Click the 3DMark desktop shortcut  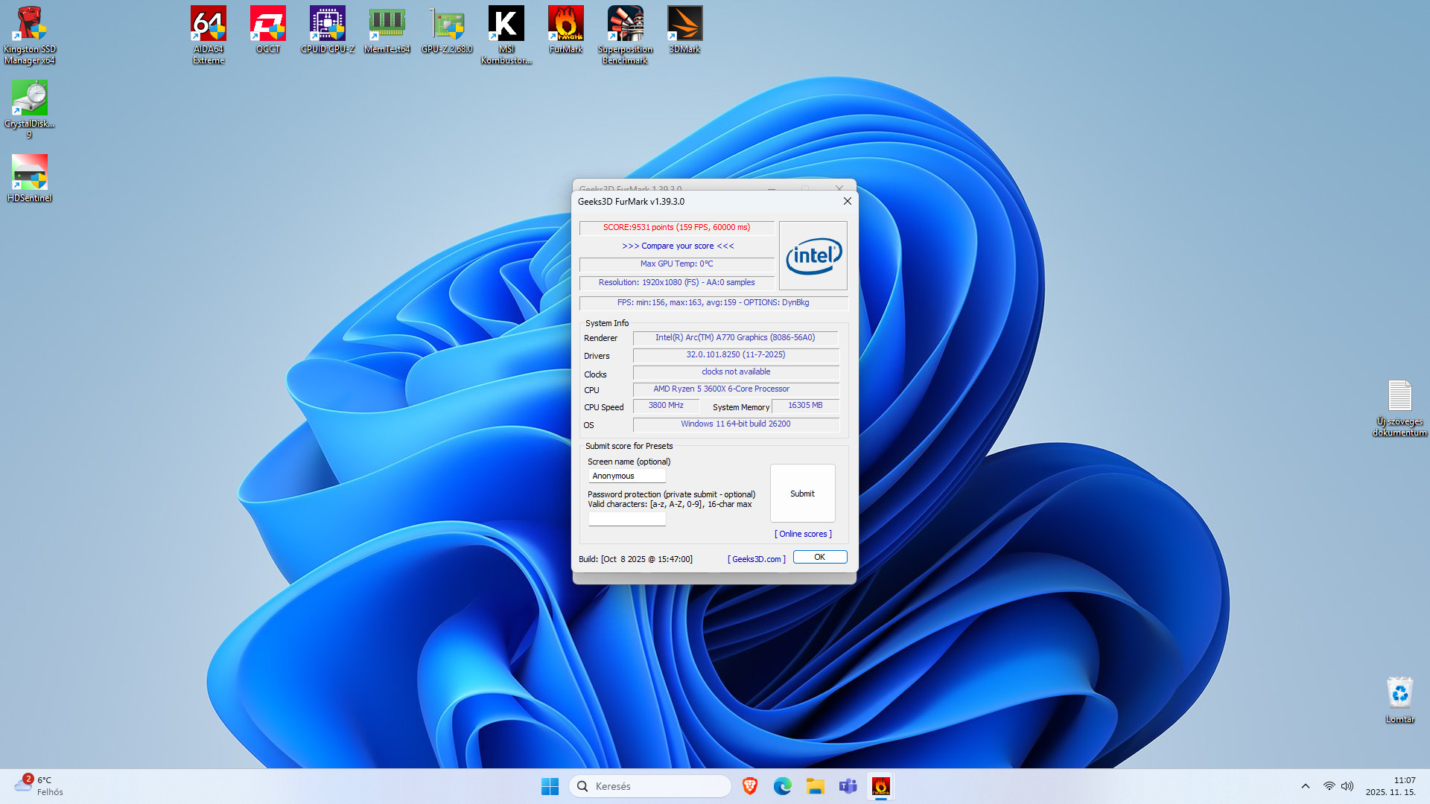click(684, 25)
